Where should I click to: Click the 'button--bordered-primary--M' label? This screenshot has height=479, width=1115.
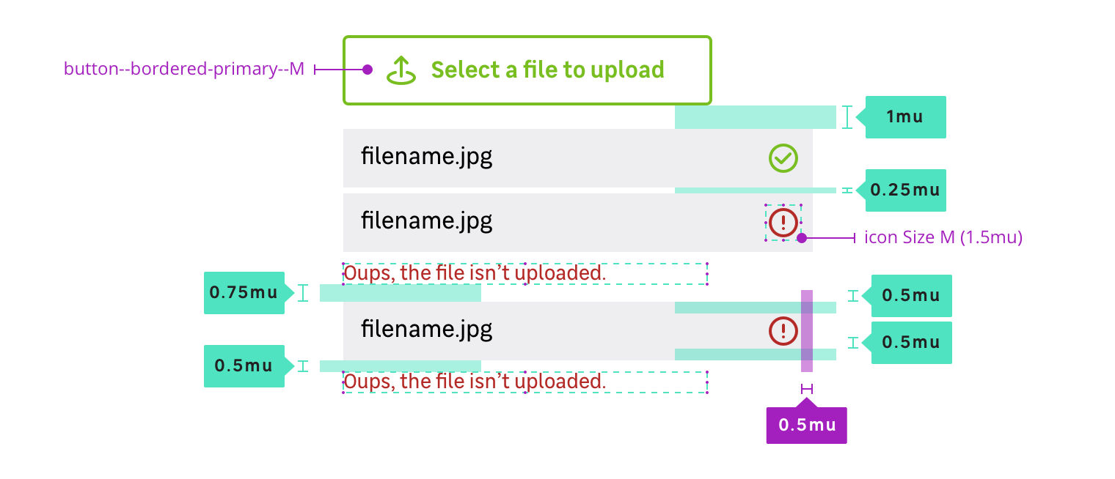click(186, 69)
